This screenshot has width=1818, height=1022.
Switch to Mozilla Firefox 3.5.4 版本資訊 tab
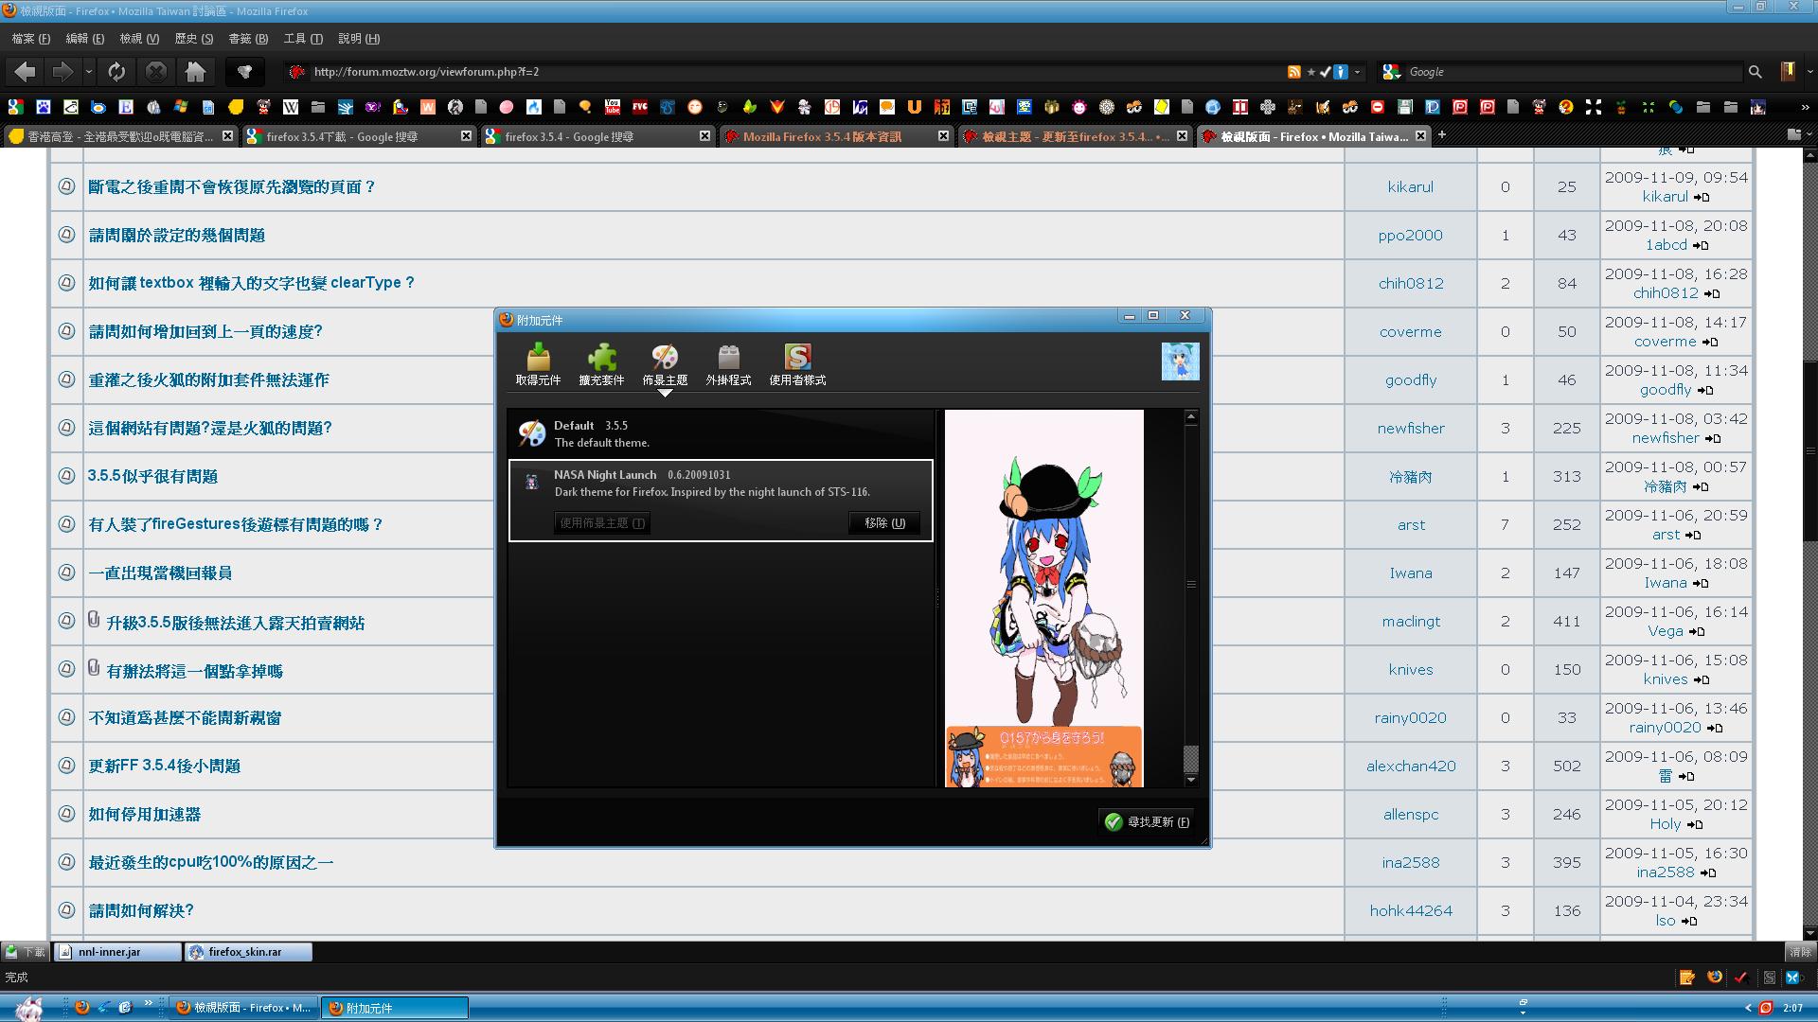click(x=822, y=136)
